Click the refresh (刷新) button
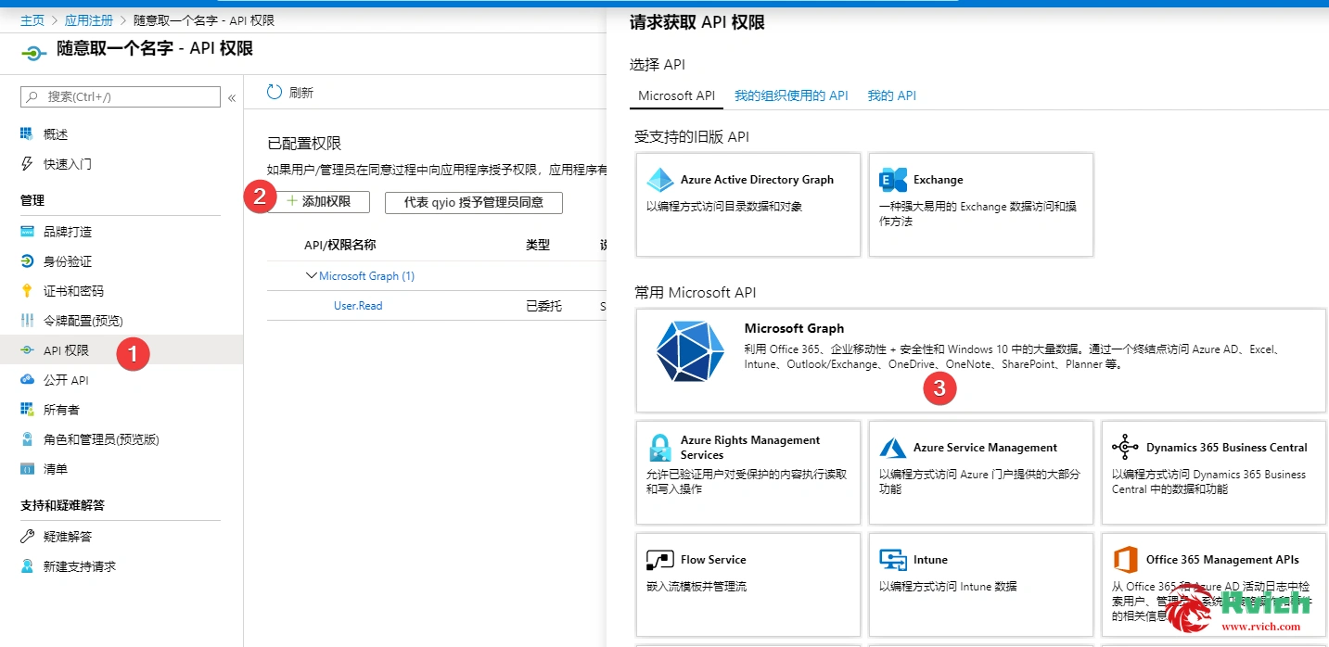1329x647 pixels. 290,93
